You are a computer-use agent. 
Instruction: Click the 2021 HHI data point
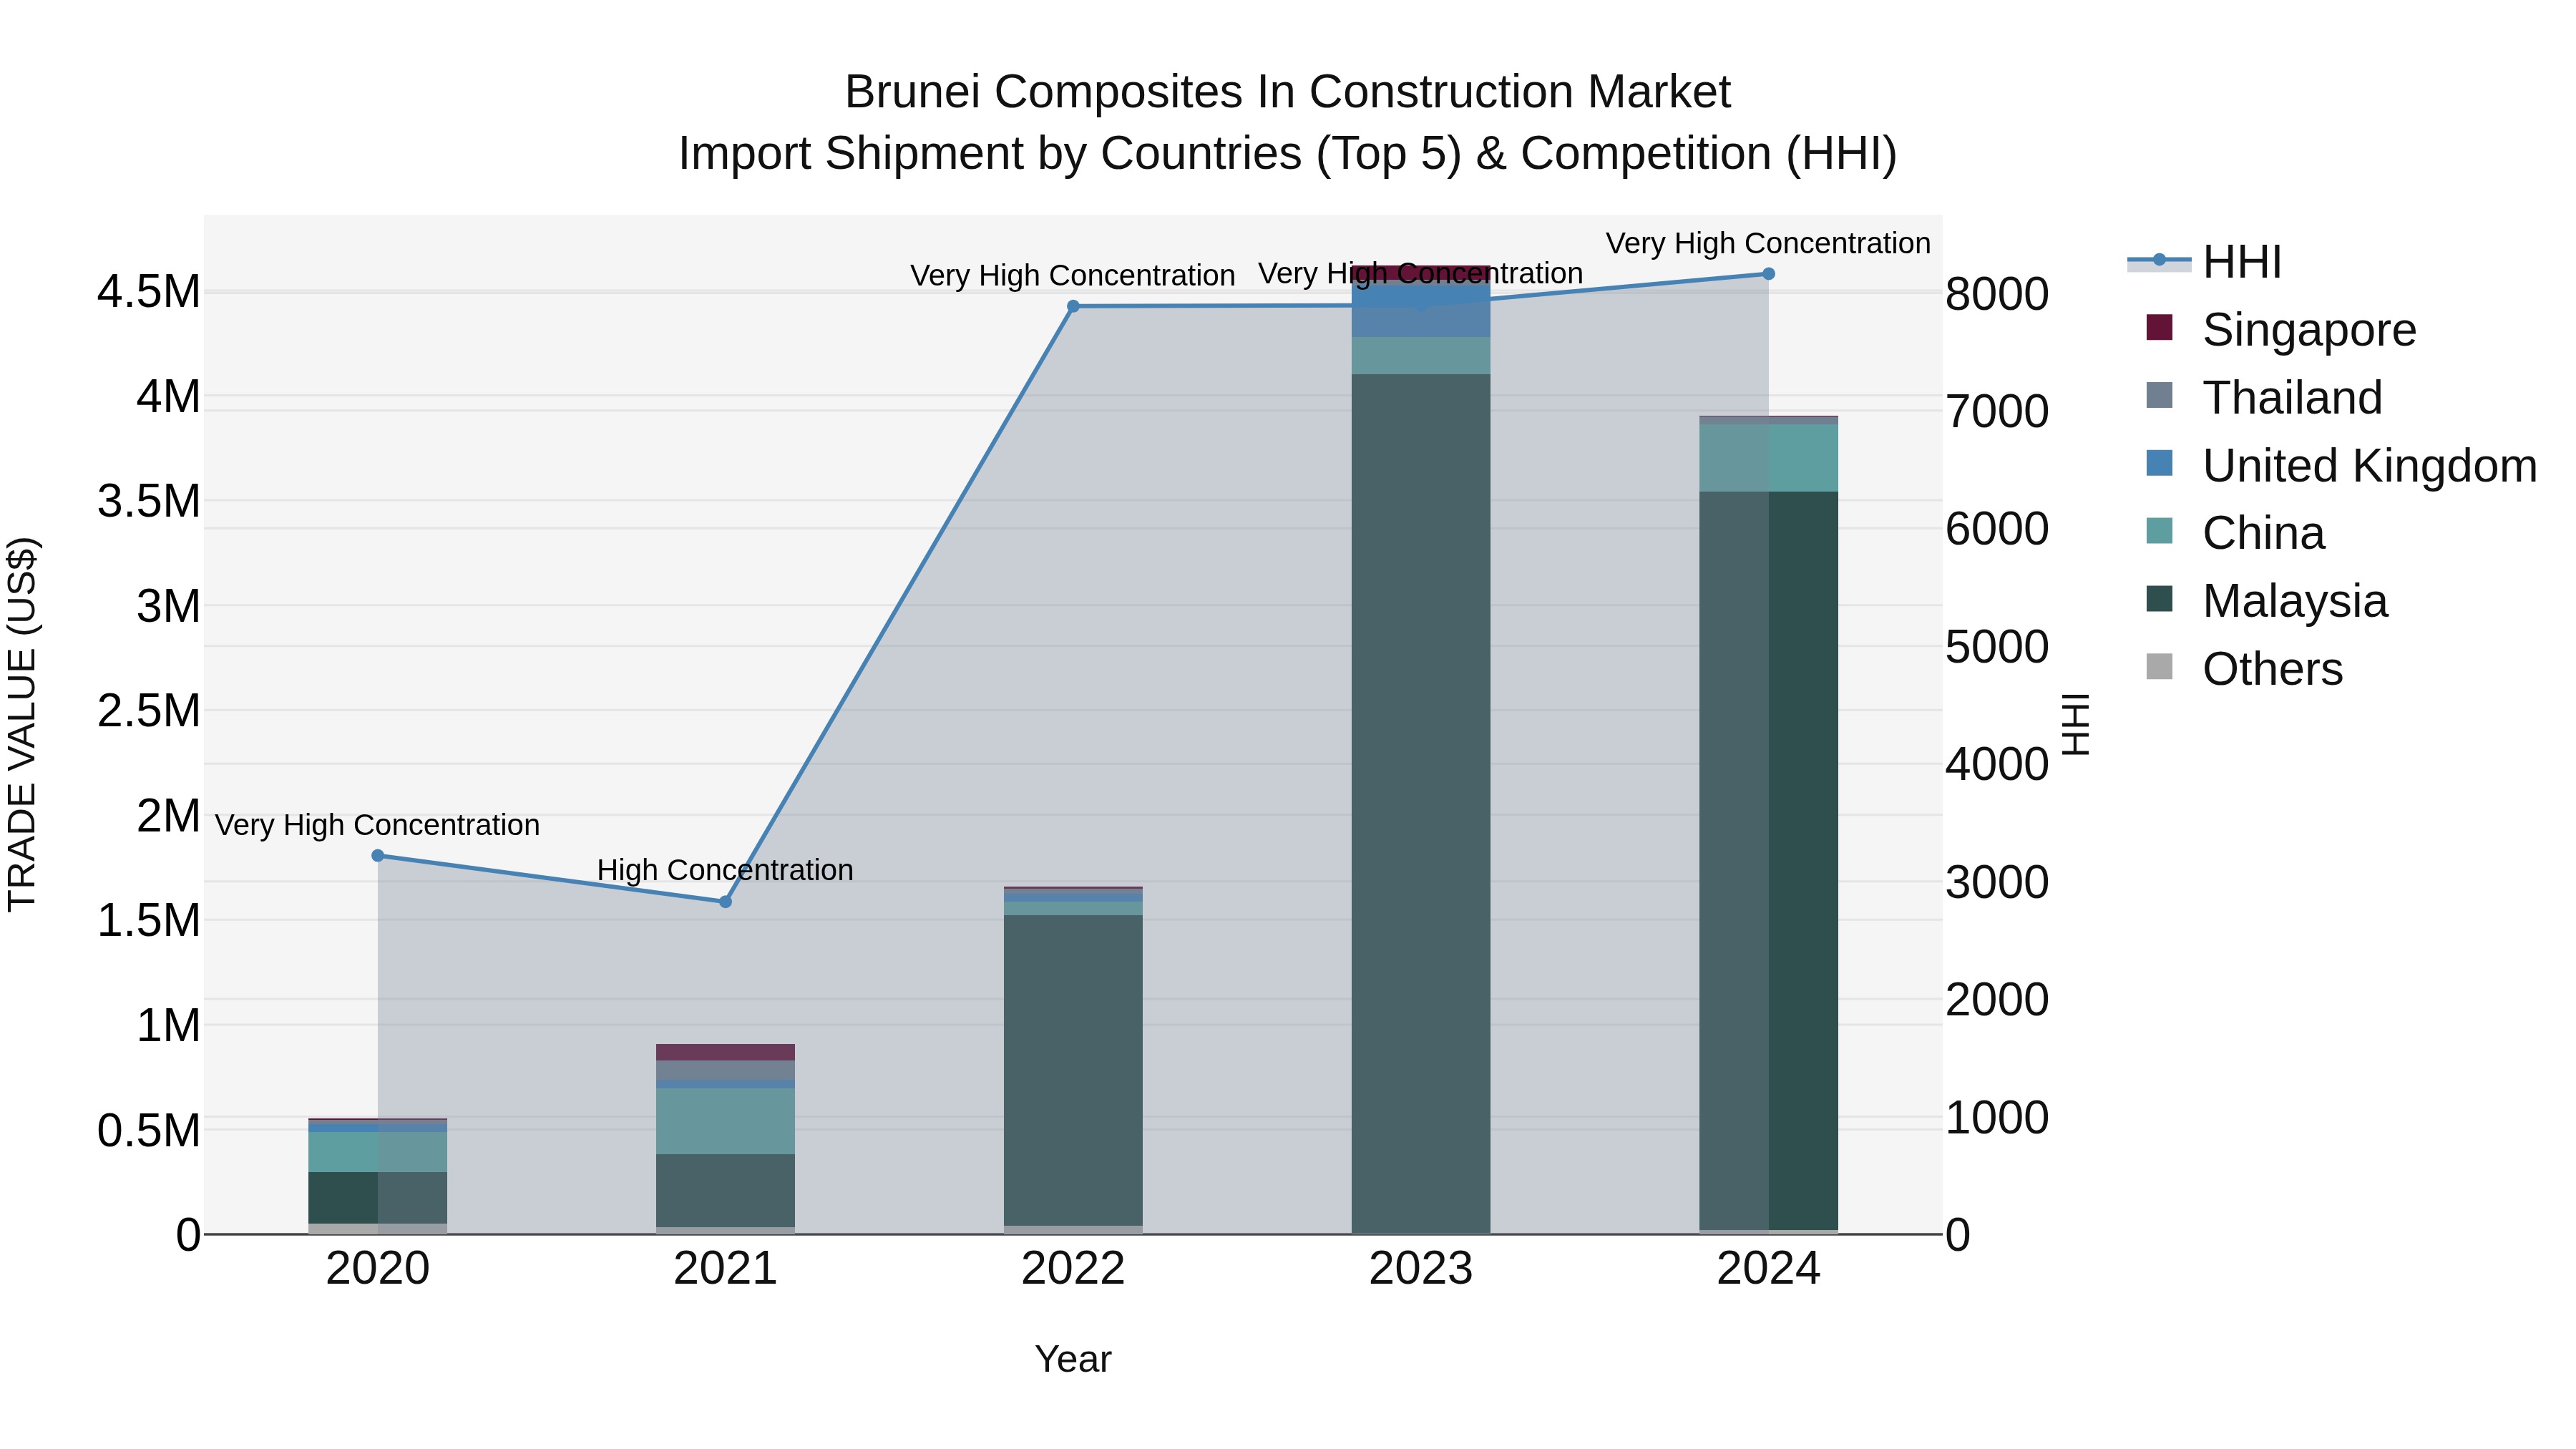coord(726,902)
